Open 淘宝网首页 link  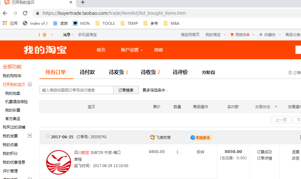click(x=190, y=35)
